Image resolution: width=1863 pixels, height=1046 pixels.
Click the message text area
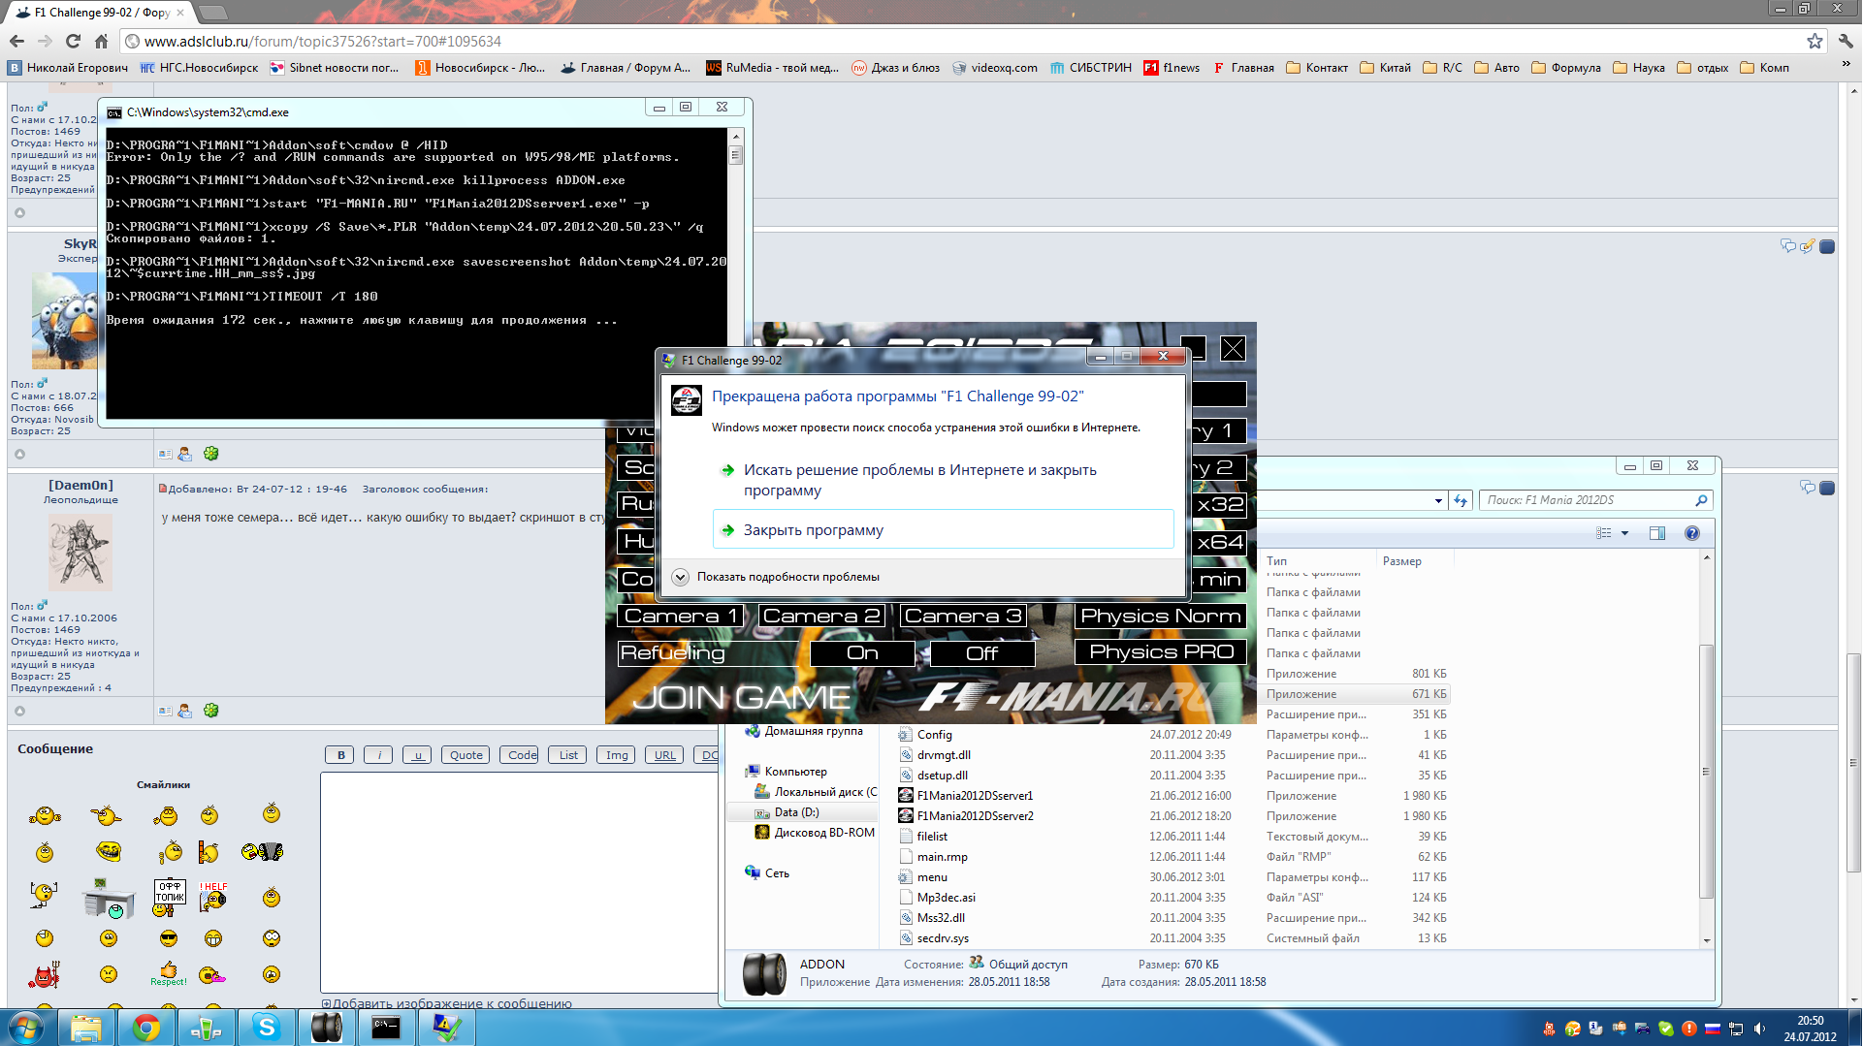point(520,882)
